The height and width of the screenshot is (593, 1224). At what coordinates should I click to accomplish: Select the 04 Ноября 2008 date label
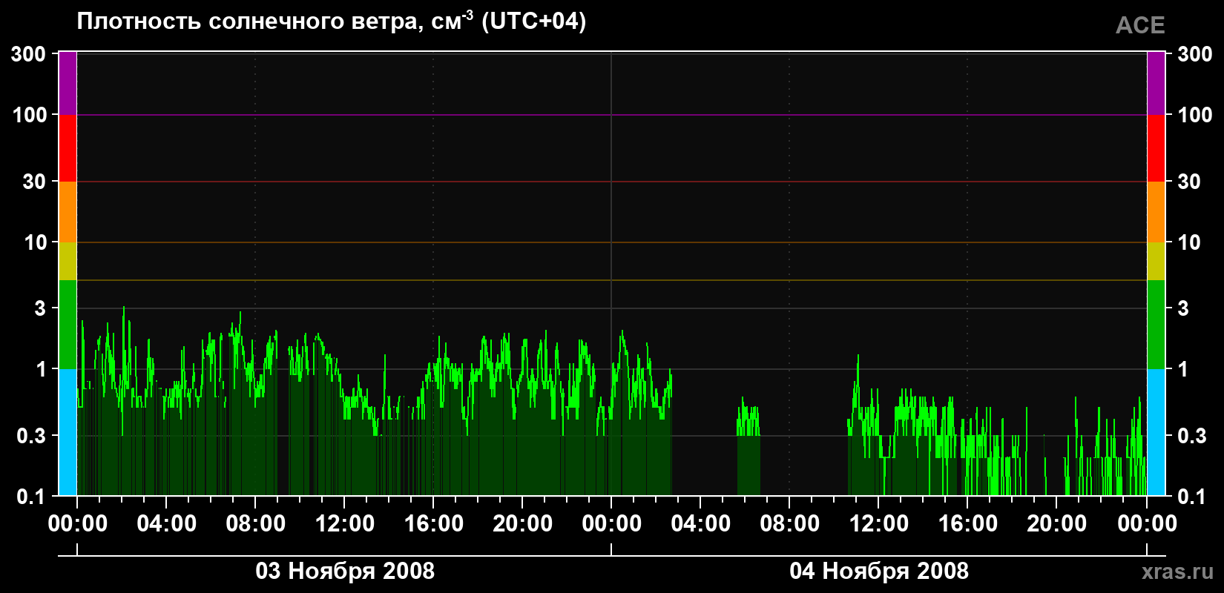pos(879,571)
